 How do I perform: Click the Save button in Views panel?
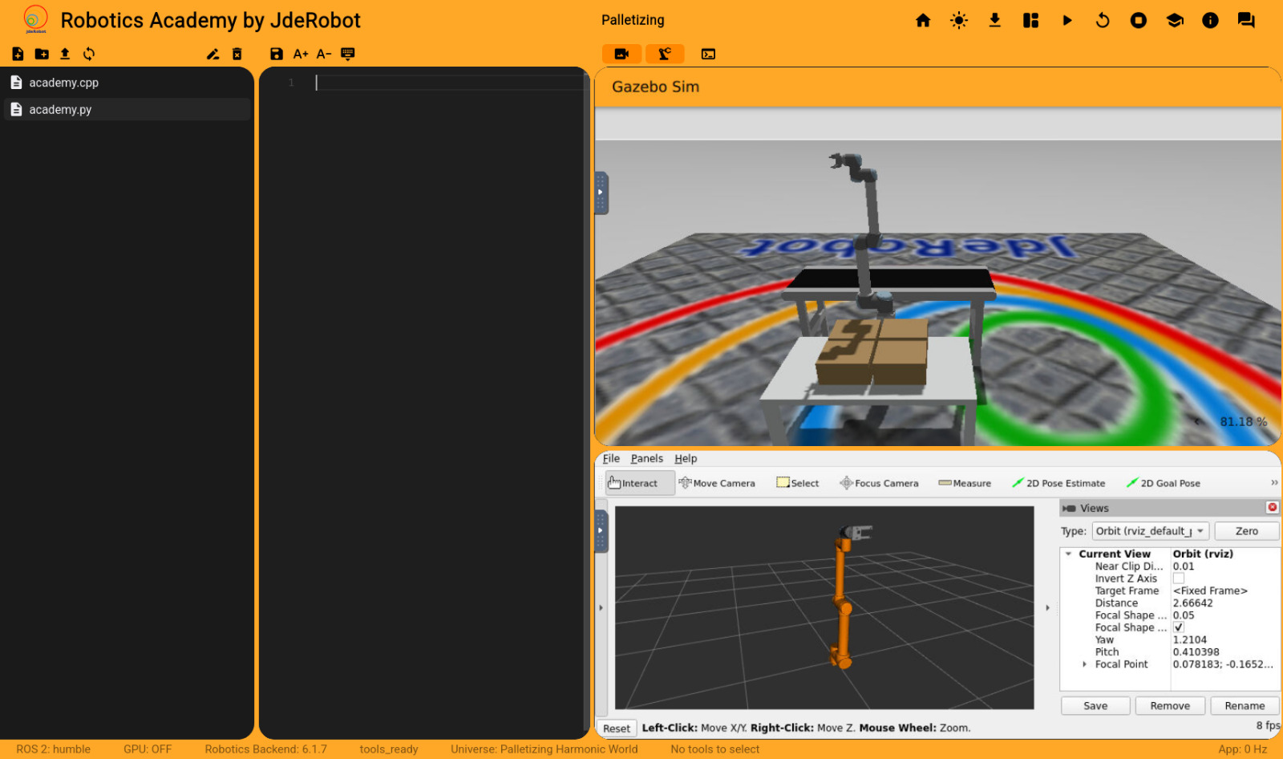point(1095,706)
